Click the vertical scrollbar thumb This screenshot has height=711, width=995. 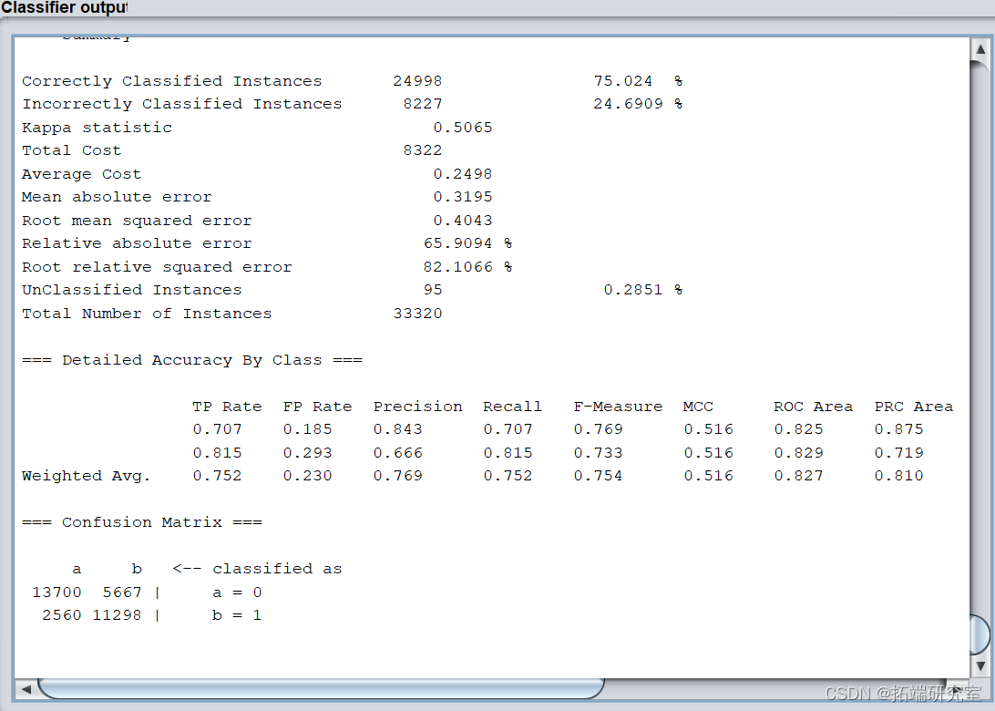coord(980,634)
